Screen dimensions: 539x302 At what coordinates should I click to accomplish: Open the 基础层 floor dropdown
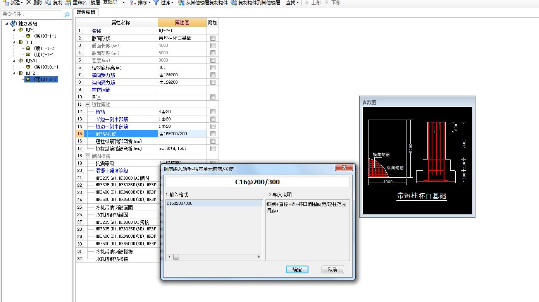124,3
